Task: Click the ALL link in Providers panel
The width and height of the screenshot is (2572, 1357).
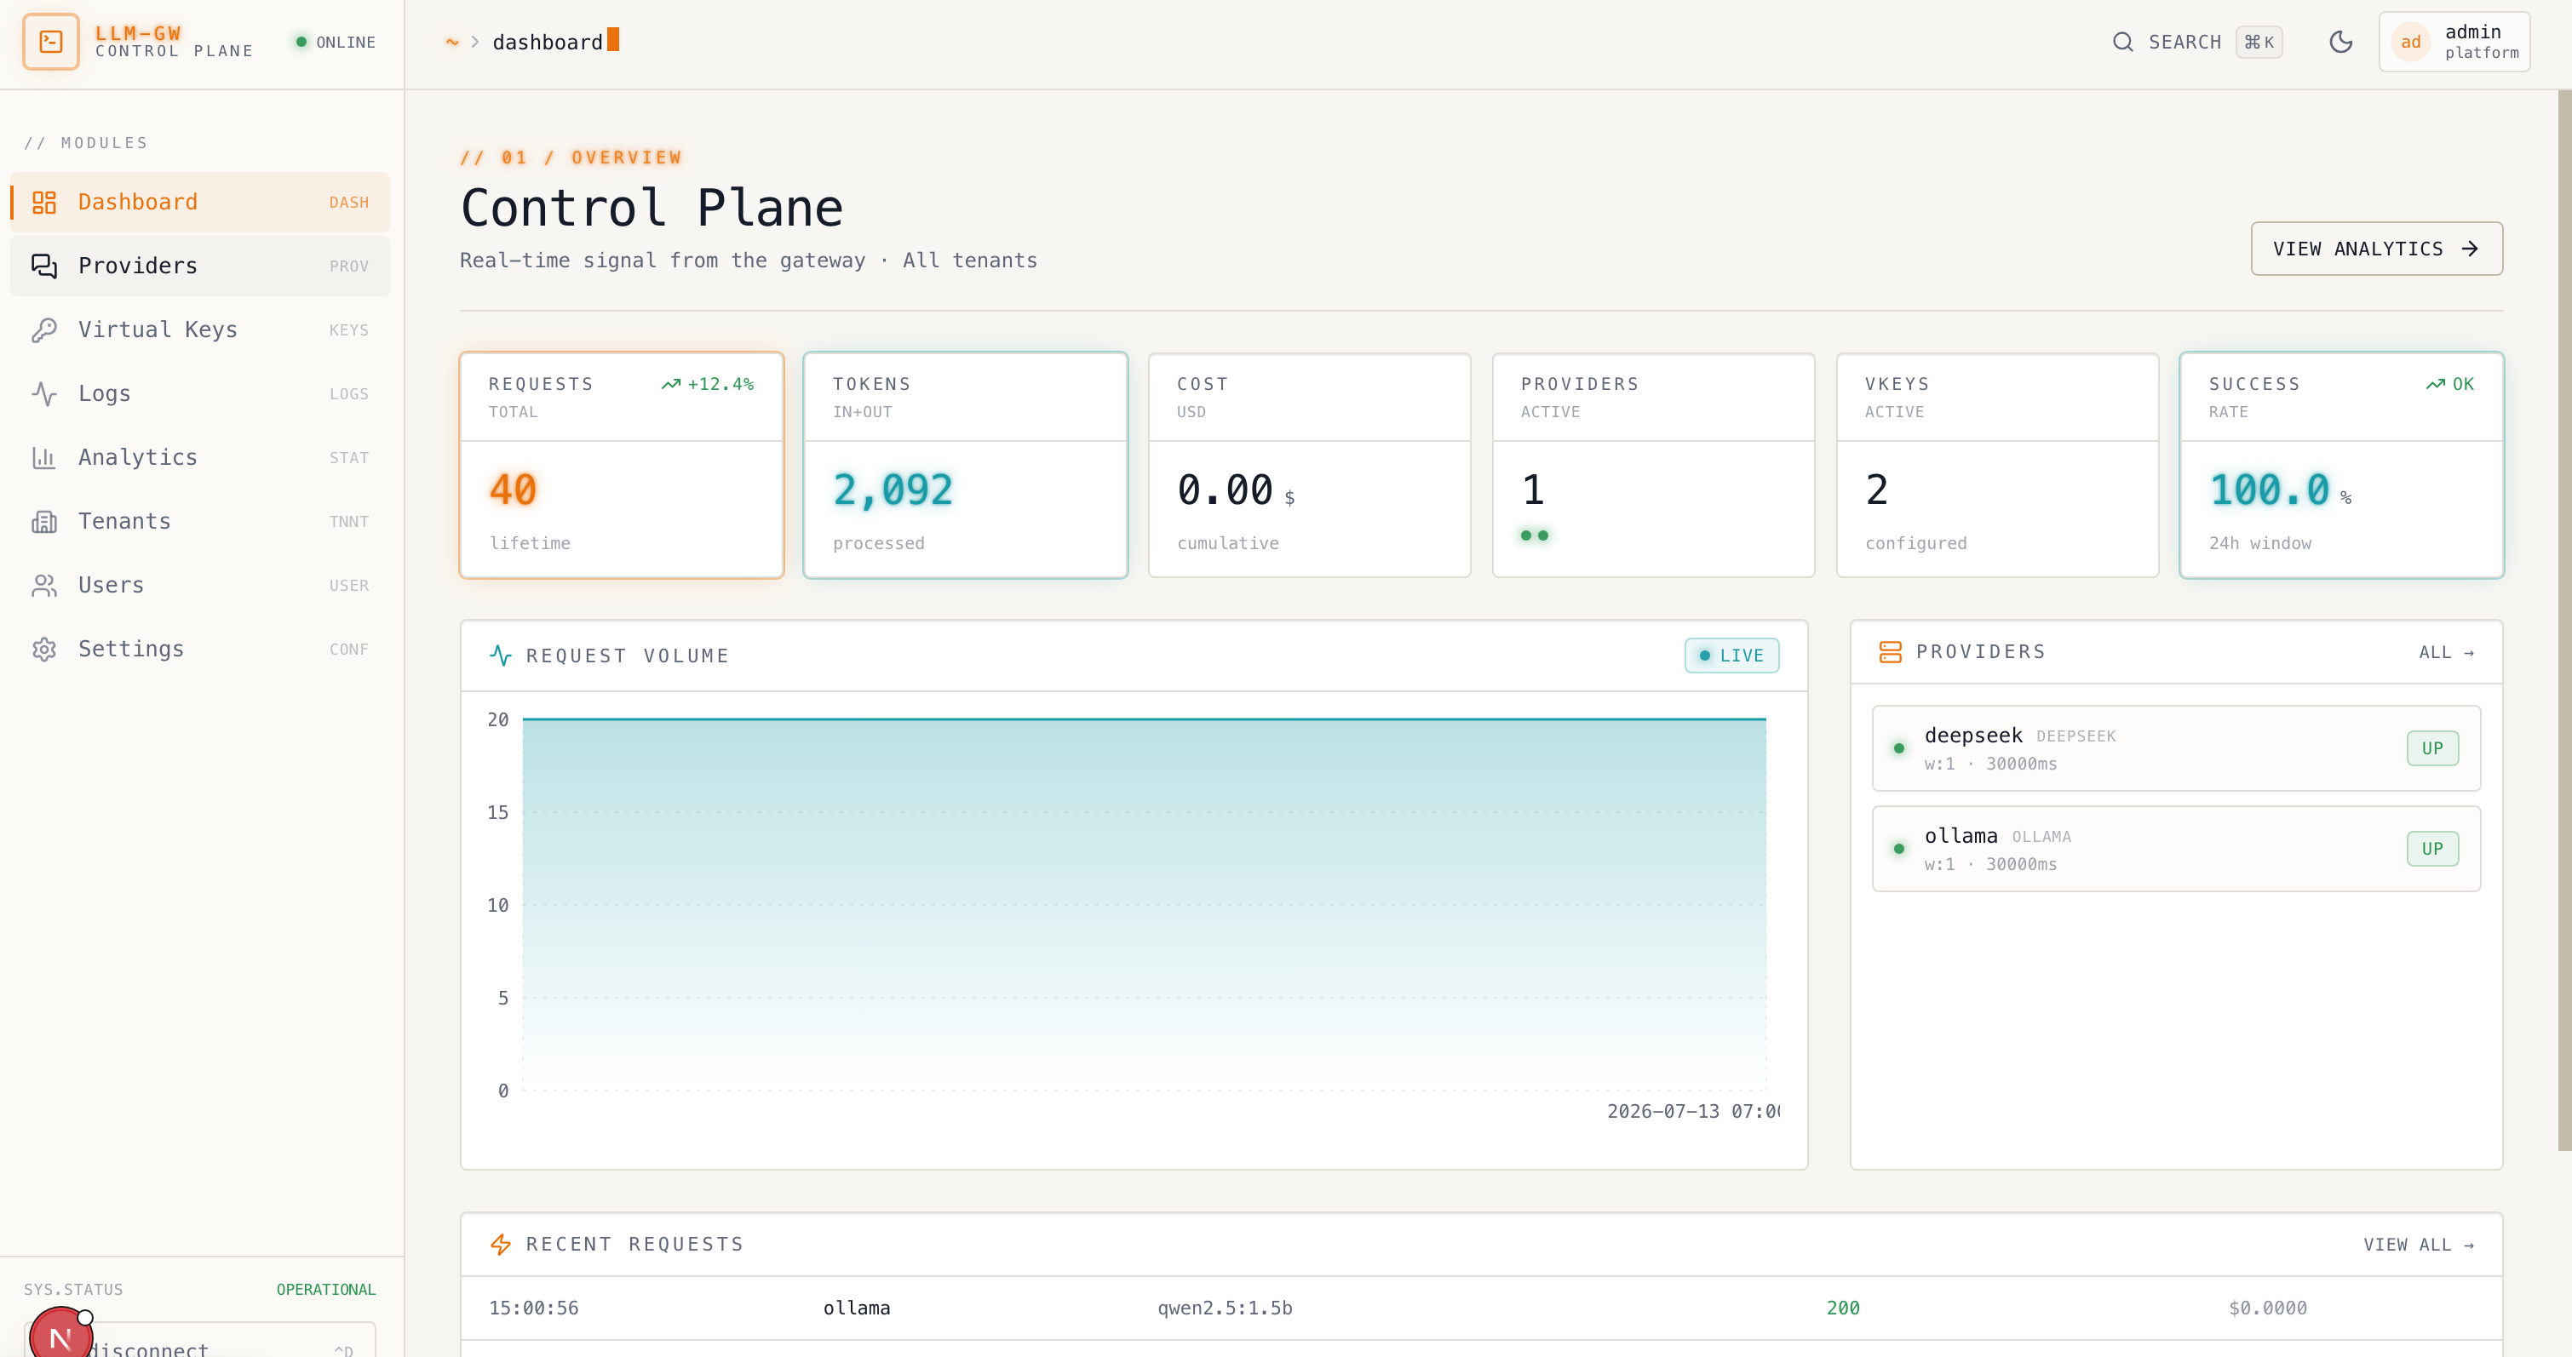Action: [x=2446, y=653]
